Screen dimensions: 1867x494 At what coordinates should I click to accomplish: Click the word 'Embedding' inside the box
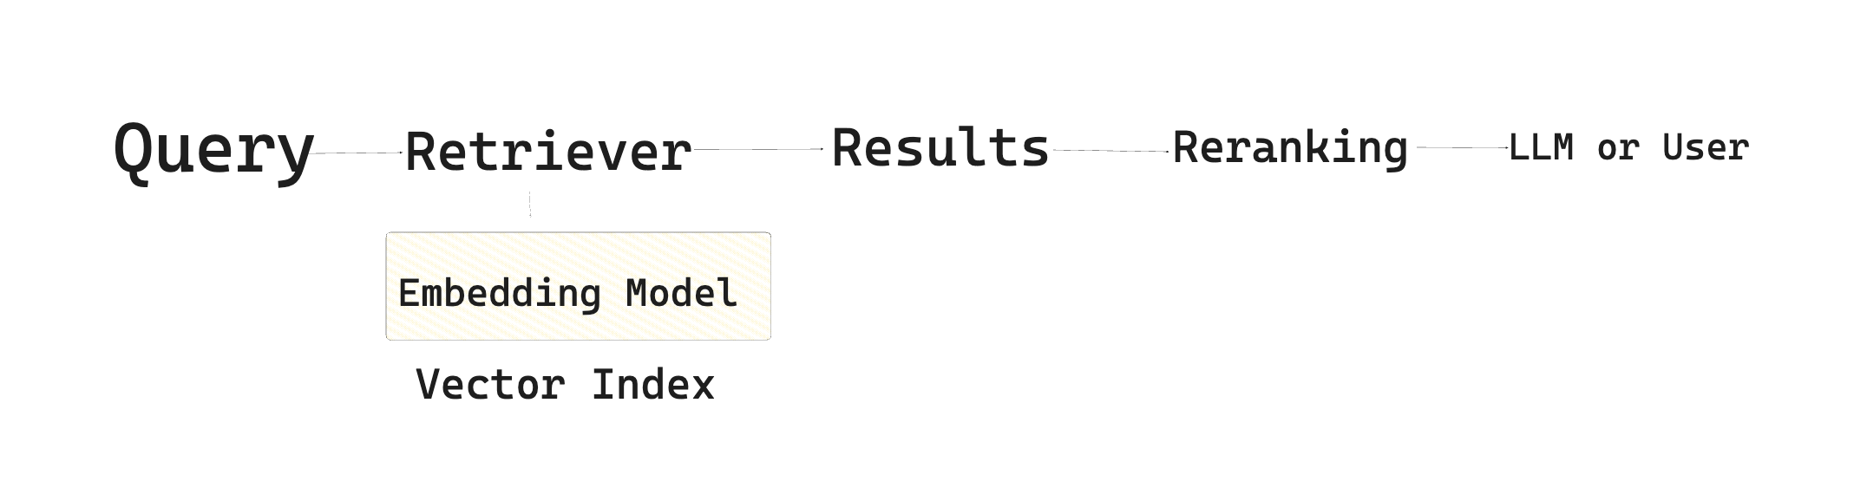[500, 294]
